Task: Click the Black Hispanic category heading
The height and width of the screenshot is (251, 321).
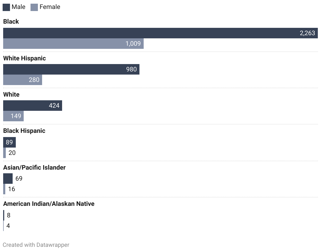Action: 24,131
